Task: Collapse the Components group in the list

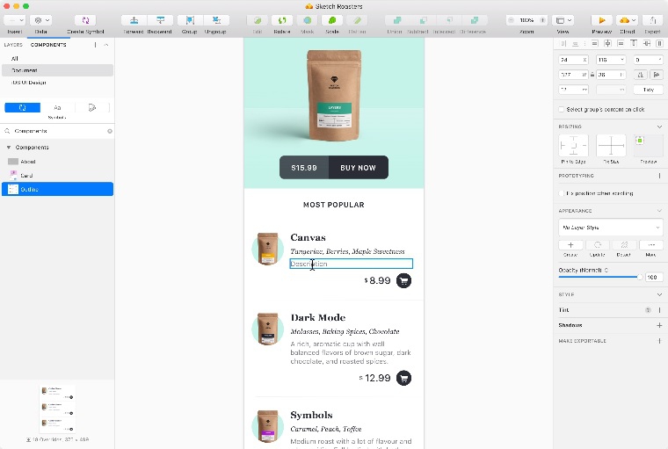Action: click(x=9, y=148)
